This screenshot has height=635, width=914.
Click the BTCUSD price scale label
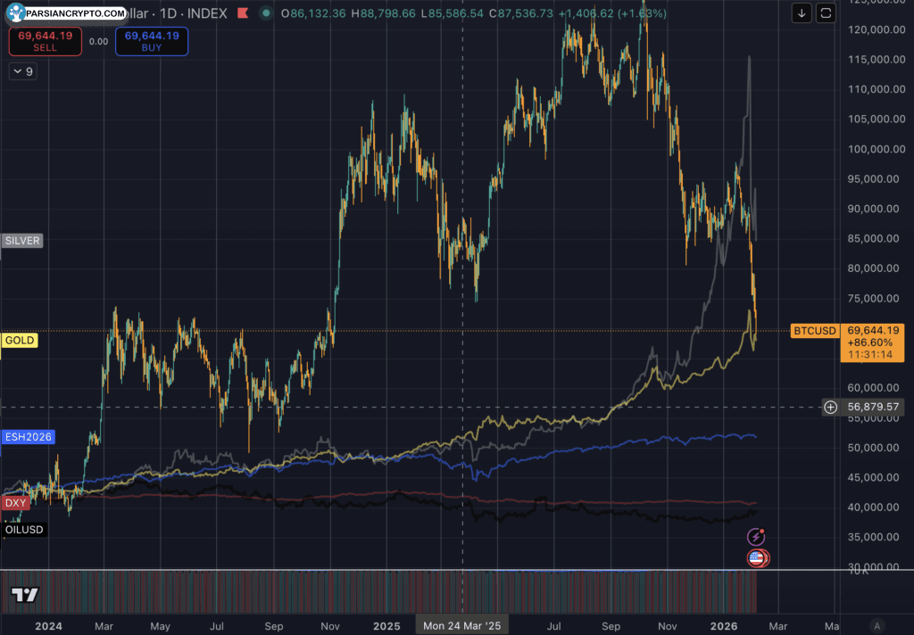[814, 331]
